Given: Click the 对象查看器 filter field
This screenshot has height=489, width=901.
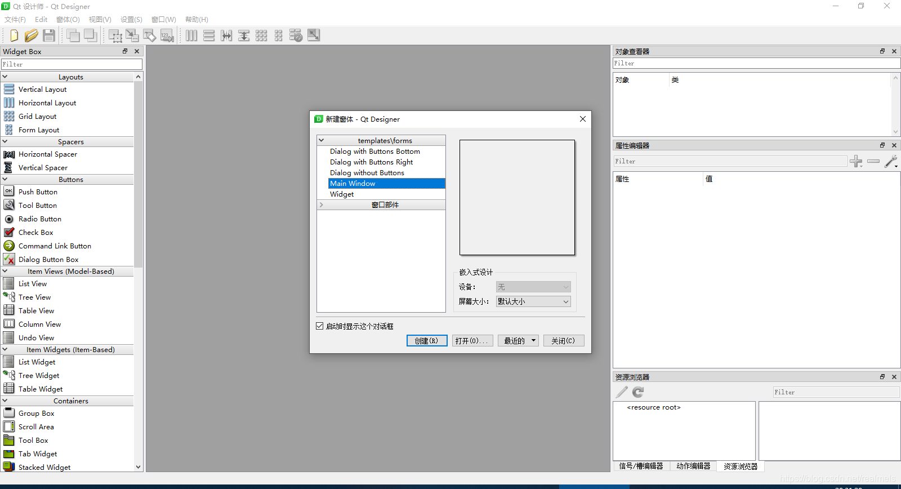Looking at the screenshot, I should (x=756, y=63).
